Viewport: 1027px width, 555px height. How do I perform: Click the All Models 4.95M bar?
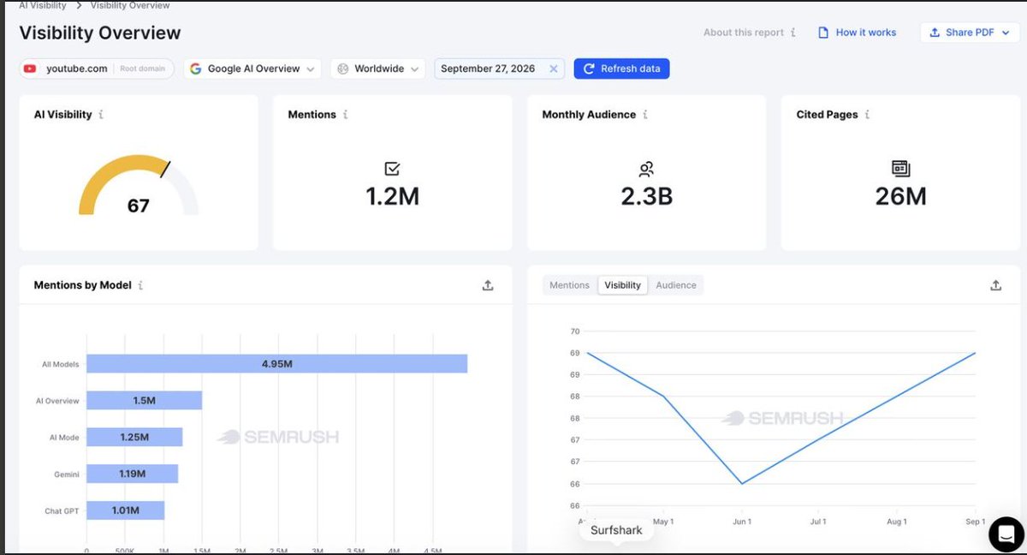tap(277, 364)
